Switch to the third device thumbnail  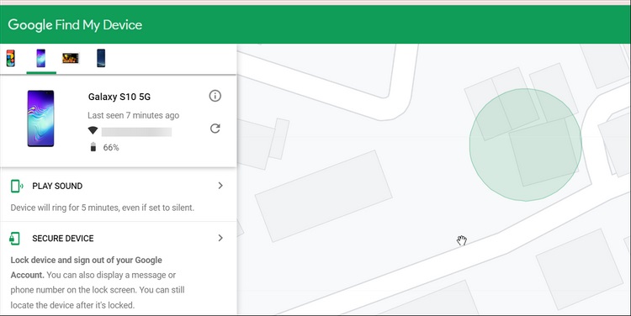71,58
